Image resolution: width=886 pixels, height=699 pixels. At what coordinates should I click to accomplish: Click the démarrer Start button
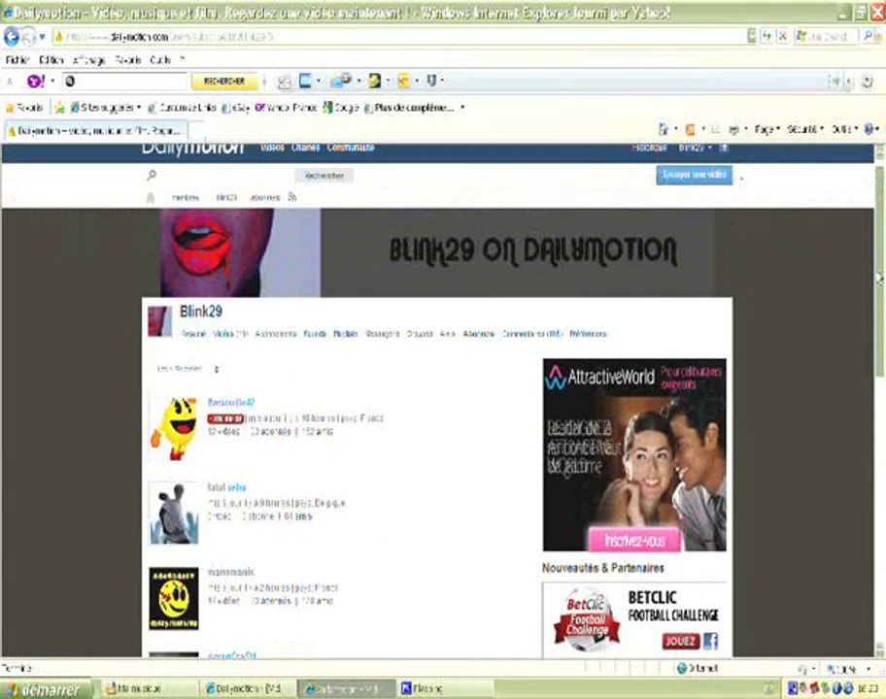coord(46,689)
